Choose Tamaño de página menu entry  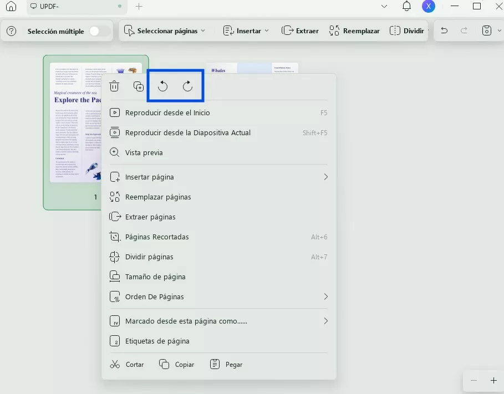tap(218, 277)
